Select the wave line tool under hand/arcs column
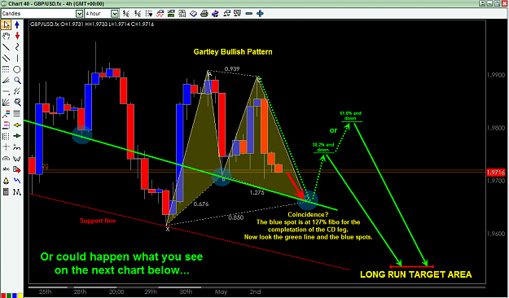 click(x=17, y=147)
